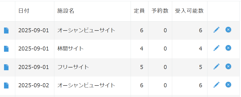
Task: Edit the 林間サイト row with pencil icon
Action: (216, 48)
